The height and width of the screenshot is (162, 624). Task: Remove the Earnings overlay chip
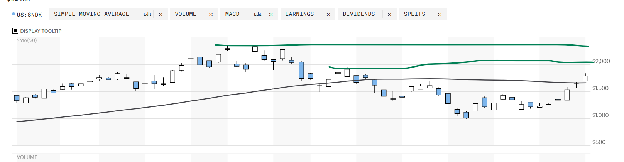click(x=328, y=14)
